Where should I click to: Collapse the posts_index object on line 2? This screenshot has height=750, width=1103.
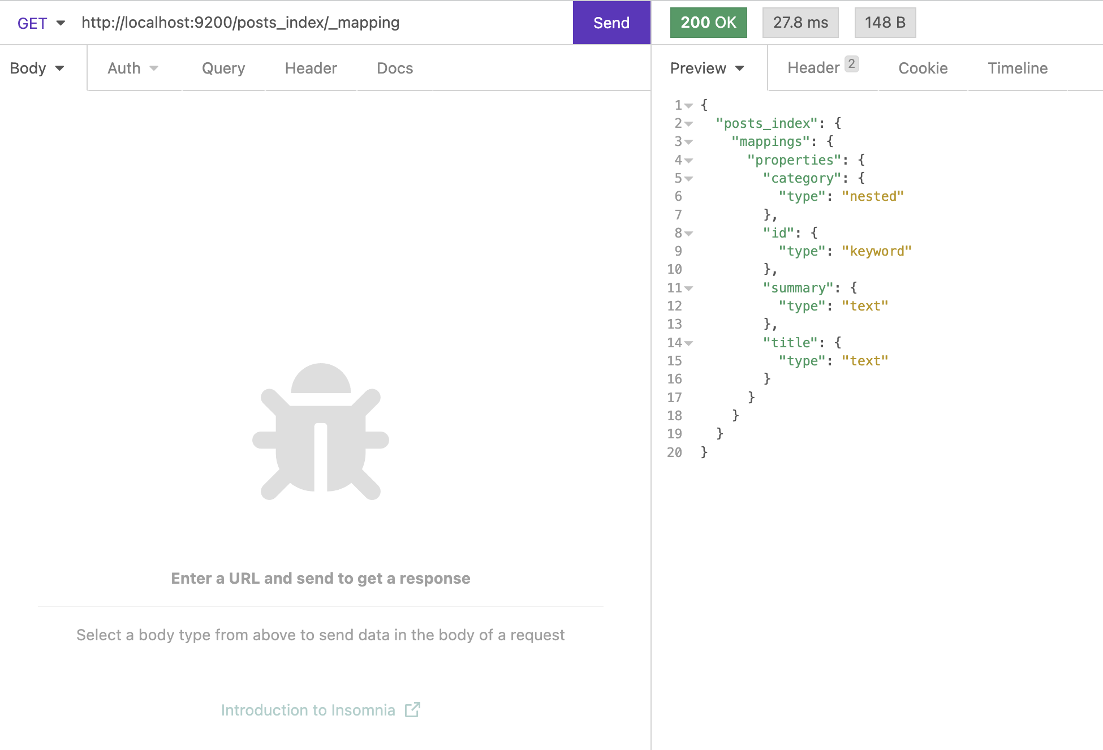point(690,124)
